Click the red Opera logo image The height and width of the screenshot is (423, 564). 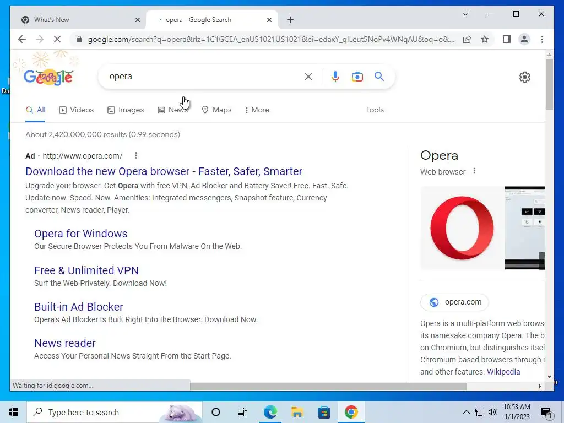[x=462, y=228]
